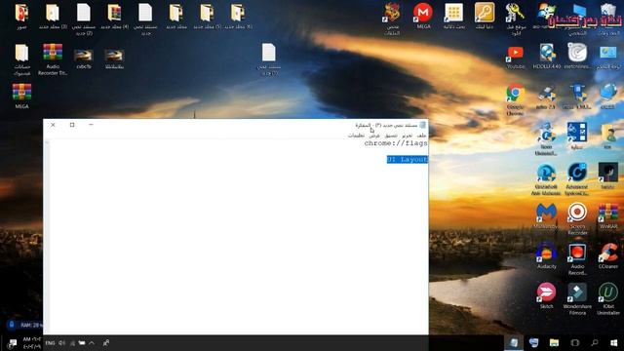The image size is (624, 351).
Task: Open the ملف (File) menu in Notepad
Action: [x=422, y=136]
